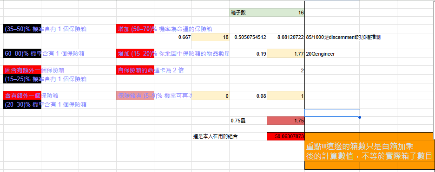Select the cell showing 0.5050754512
The height and width of the screenshot is (172, 435).
click(x=248, y=38)
